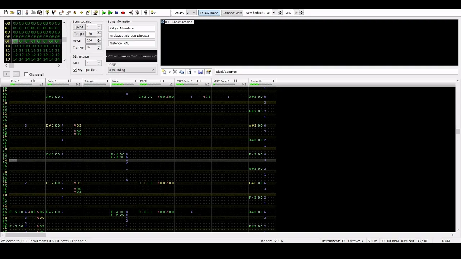Select instrument 00 - Blank/Samples
Screen dimensions: 461x259
178,22
